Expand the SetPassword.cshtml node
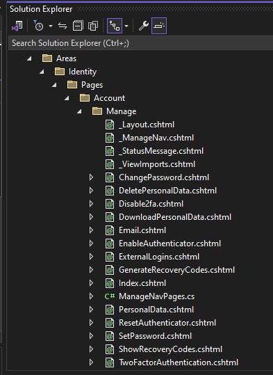 91,336
